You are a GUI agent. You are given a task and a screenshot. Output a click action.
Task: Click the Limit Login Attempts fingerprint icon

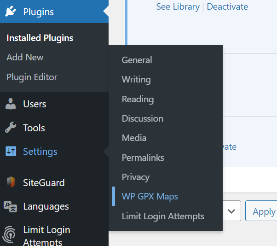coord(9,234)
